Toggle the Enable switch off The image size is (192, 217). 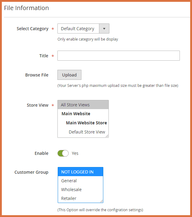pyautogui.click(x=63, y=153)
